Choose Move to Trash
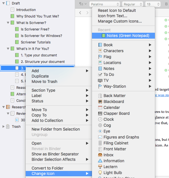This screenshot has width=169, height=178. point(59,82)
